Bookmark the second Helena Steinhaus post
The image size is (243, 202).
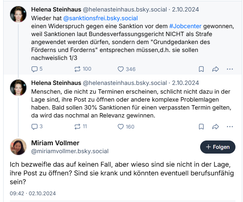pyautogui.click(x=201, y=127)
